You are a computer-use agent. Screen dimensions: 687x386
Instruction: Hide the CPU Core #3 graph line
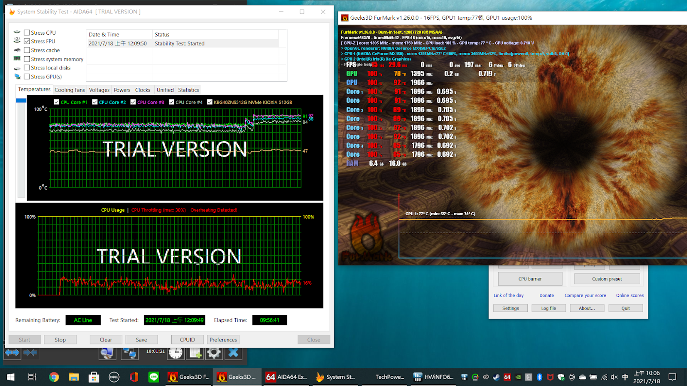pos(133,102)
